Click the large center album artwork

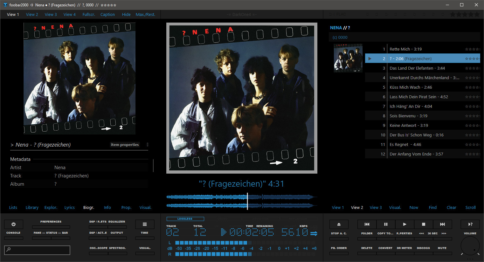point(242,98)
